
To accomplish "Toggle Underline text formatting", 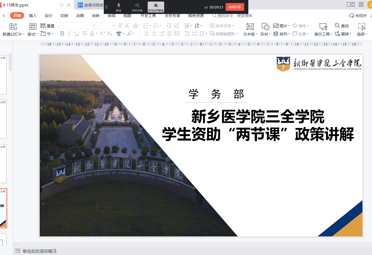I will (x=77, y=33).
